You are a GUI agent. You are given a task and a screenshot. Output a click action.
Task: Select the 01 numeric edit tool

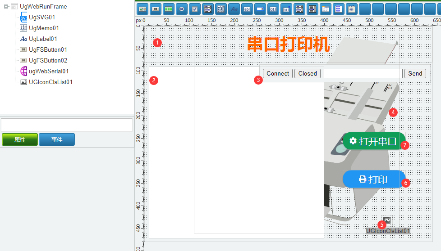coord(273,9)
